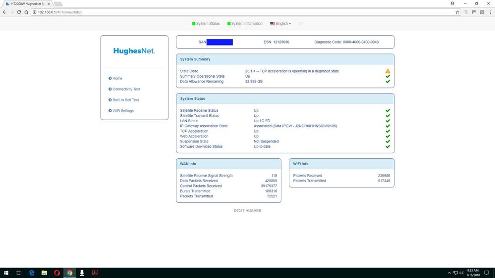
Task: Click the green checkmark for Software Download Status
Action: (387, 146)
